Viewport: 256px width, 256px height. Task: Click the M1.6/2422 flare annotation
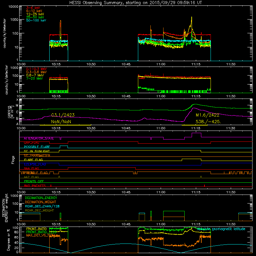click(207, 115)
